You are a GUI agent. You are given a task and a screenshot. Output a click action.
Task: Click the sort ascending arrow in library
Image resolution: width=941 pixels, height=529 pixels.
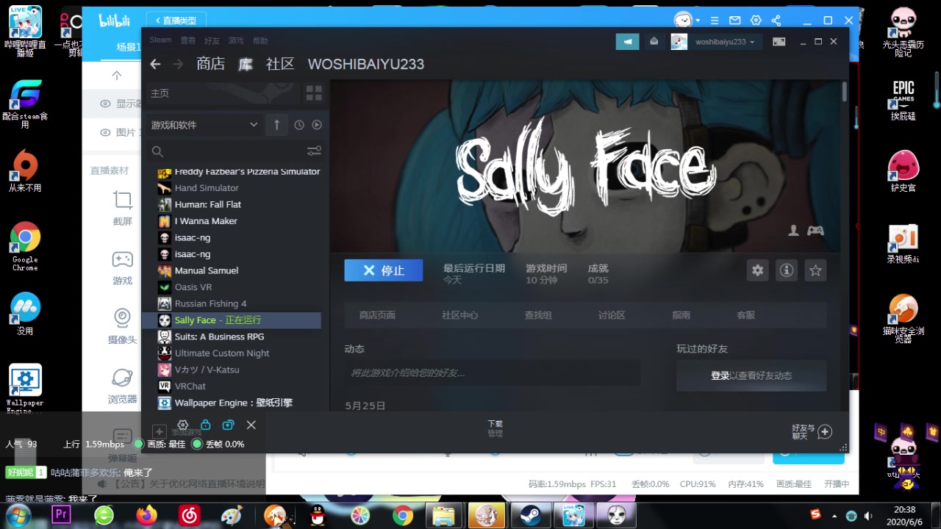point(276,125)
